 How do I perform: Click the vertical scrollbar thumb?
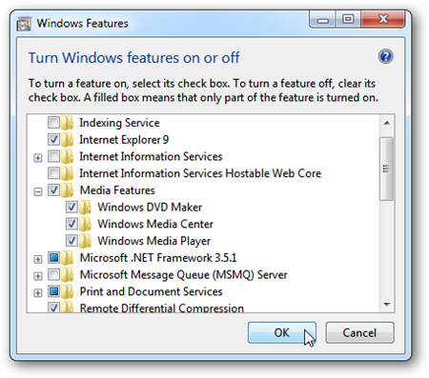coord(386,169)
